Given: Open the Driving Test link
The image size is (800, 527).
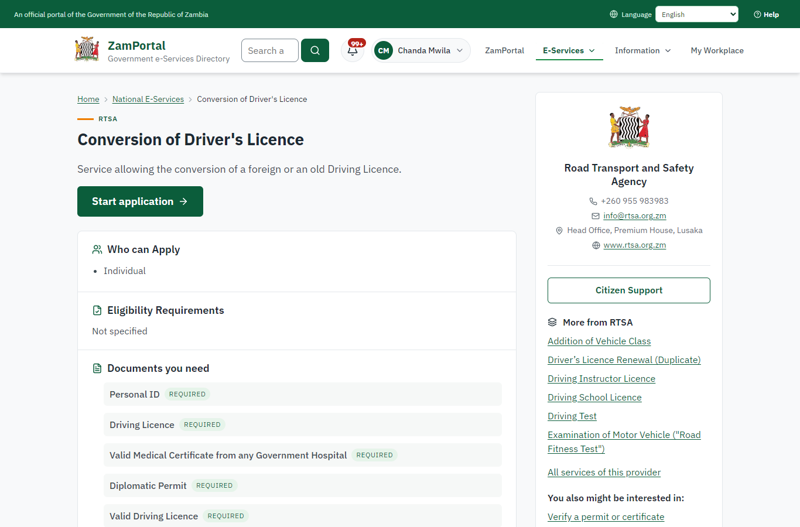Looking at the screenshot, I should coord(572,416).
